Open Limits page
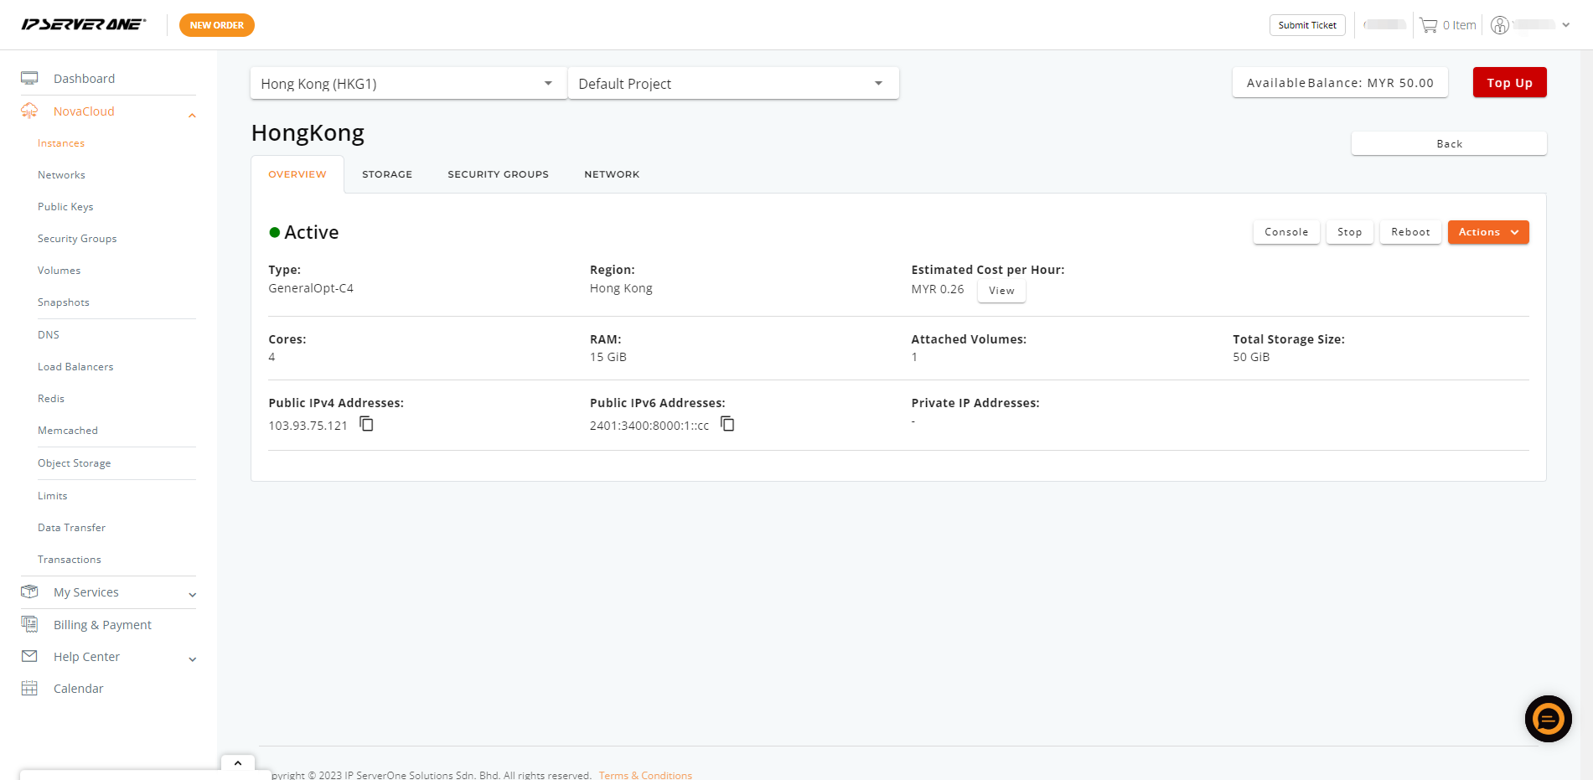The height and width of the screenshot is (780, 1593). [52, 496]
